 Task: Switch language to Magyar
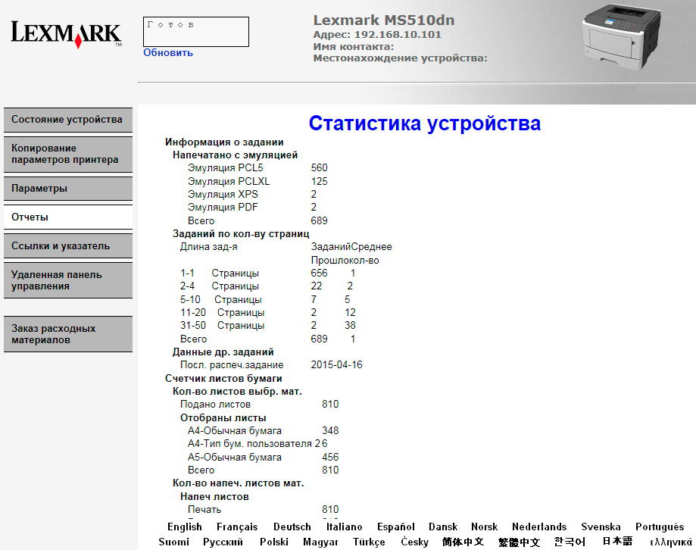(x=320, y=542)
